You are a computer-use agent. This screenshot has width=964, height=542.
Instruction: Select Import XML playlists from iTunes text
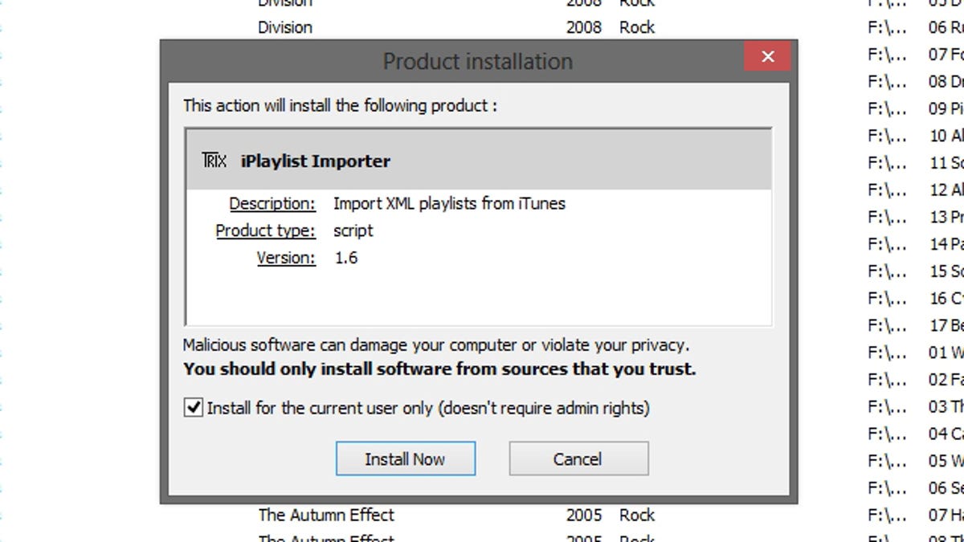point(449,204)
